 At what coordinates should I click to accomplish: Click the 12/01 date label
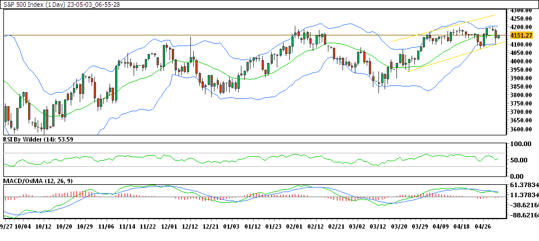169,227
